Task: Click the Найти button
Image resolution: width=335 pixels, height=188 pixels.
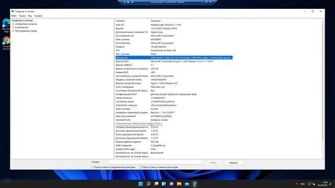Action: tap(213, 162)
